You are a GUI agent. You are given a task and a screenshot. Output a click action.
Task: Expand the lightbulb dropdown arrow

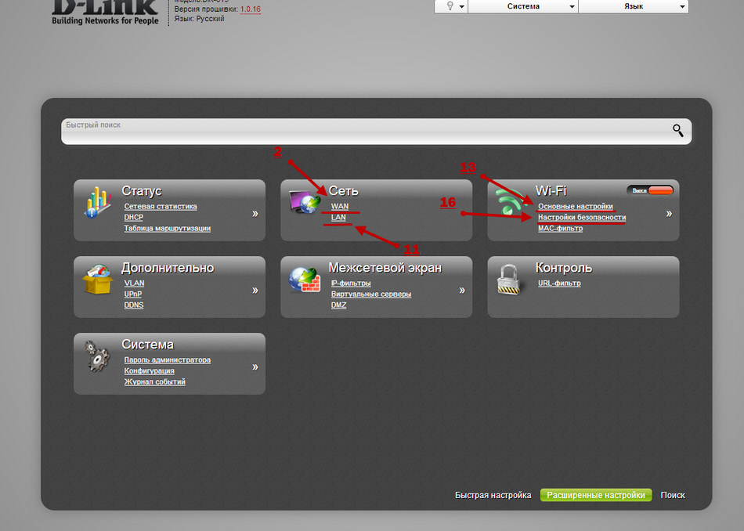pyautogui.click(x=462, y=6)
